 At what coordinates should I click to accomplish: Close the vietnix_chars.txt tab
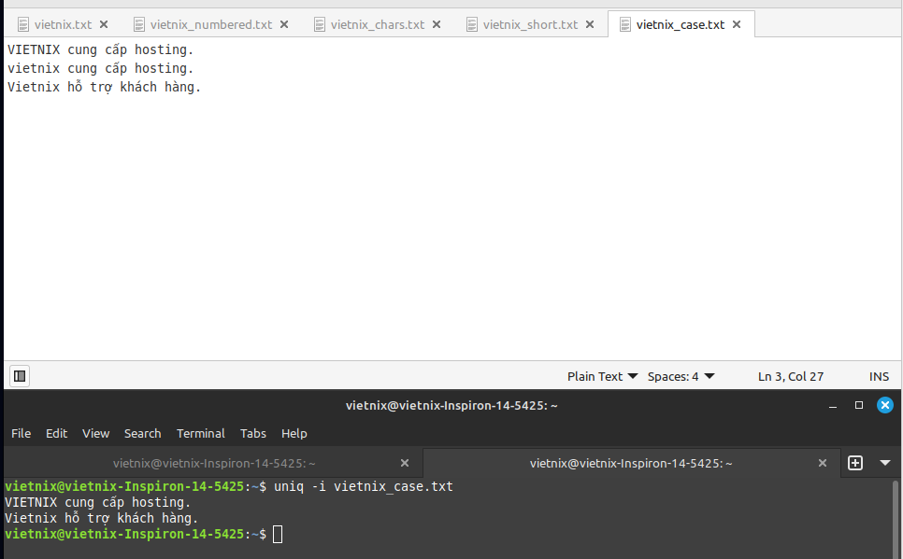[437, 24]
